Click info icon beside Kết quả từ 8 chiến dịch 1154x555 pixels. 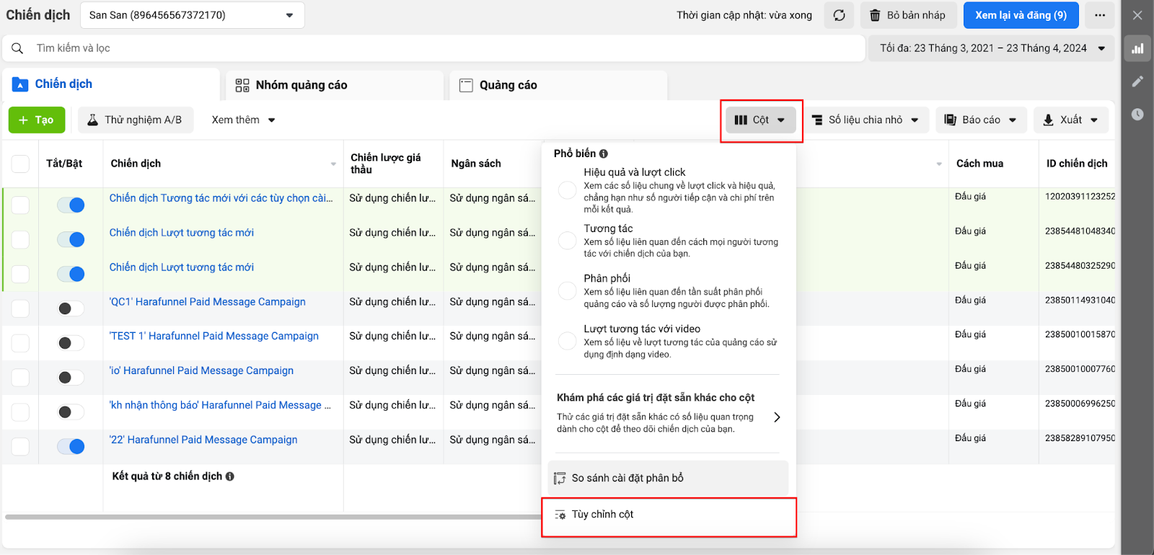(x=230, y=476)
